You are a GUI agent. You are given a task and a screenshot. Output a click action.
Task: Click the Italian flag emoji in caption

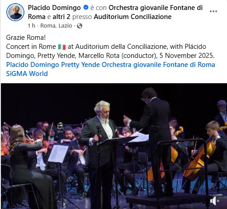[x=62, y=47]
